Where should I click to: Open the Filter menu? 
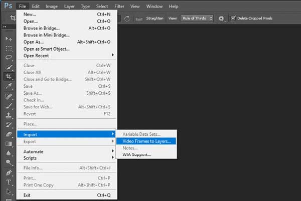[x=119, y=7]
